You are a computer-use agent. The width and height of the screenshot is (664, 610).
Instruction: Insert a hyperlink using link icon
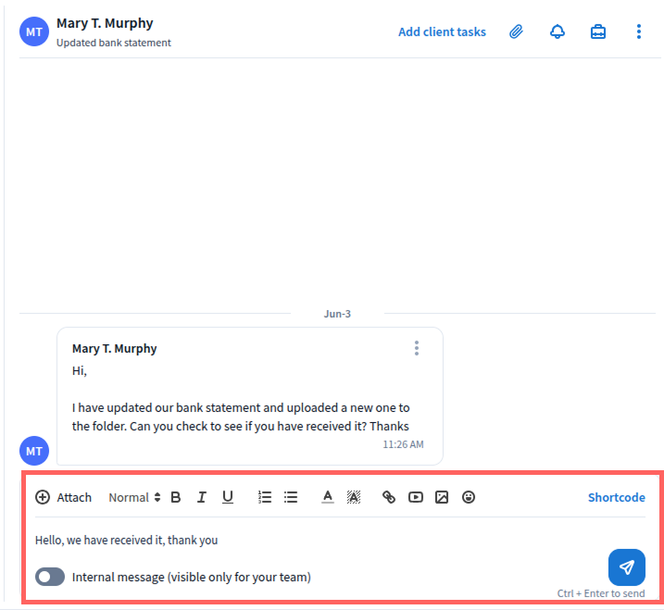coord(389,497)
